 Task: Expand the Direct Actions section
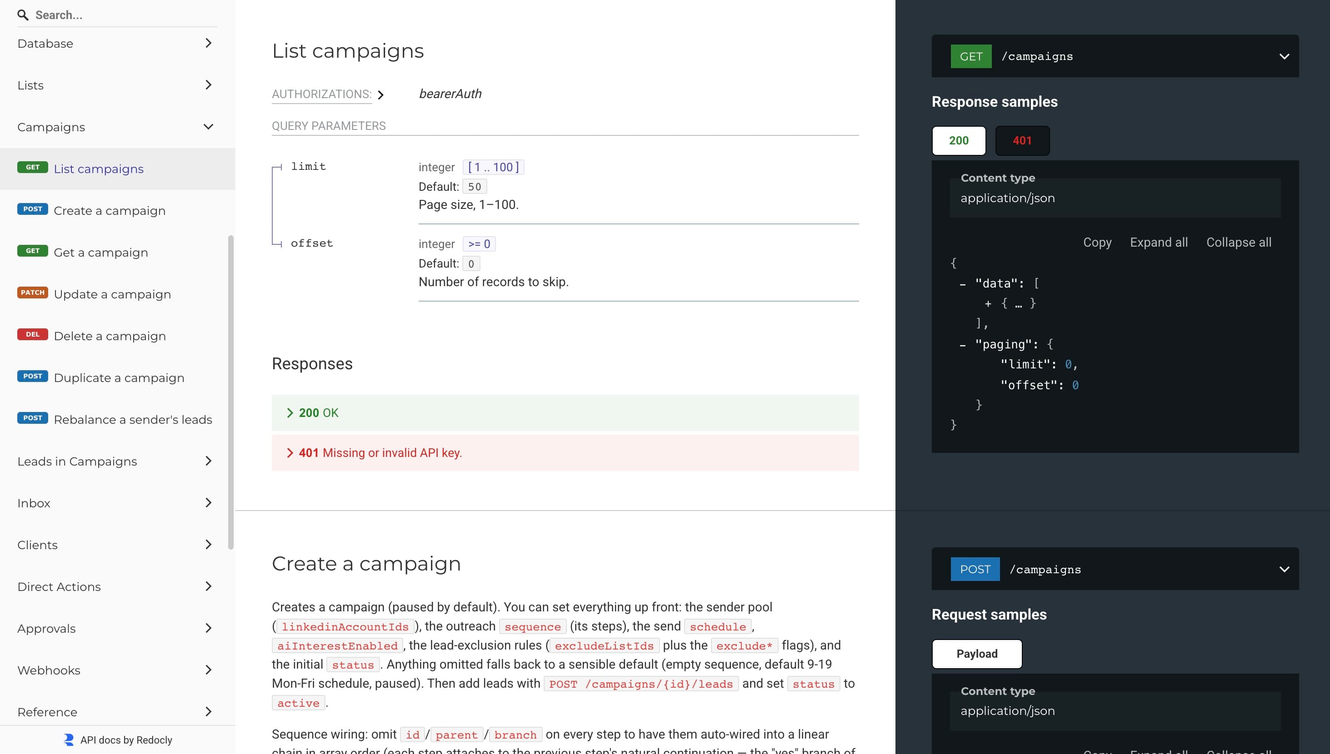[117, 587]
